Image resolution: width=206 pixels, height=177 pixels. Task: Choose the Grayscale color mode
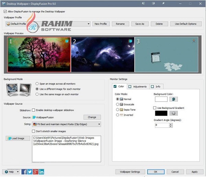[118, 104]
